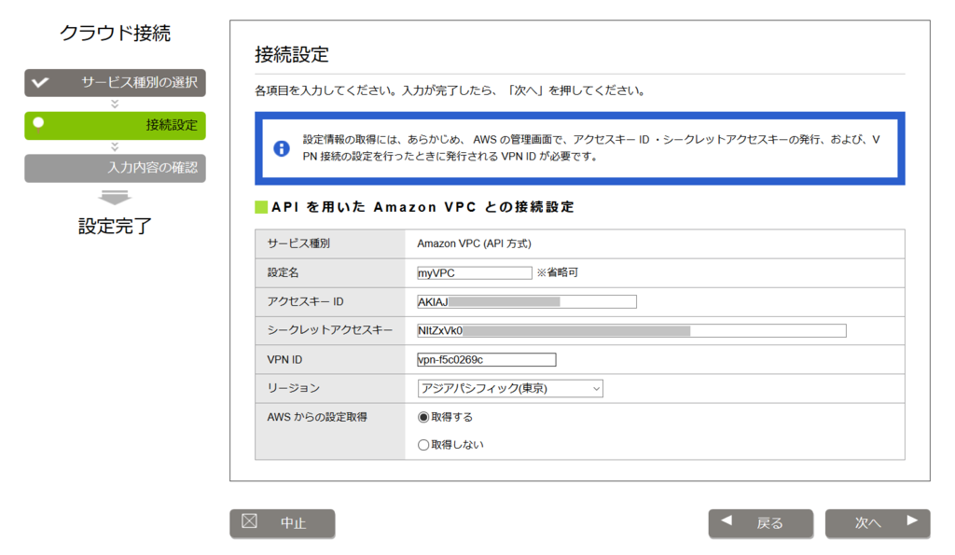955x555 pixels.
Task: Click the アクセスキー ID input field
Action: [x=527, y=301]
